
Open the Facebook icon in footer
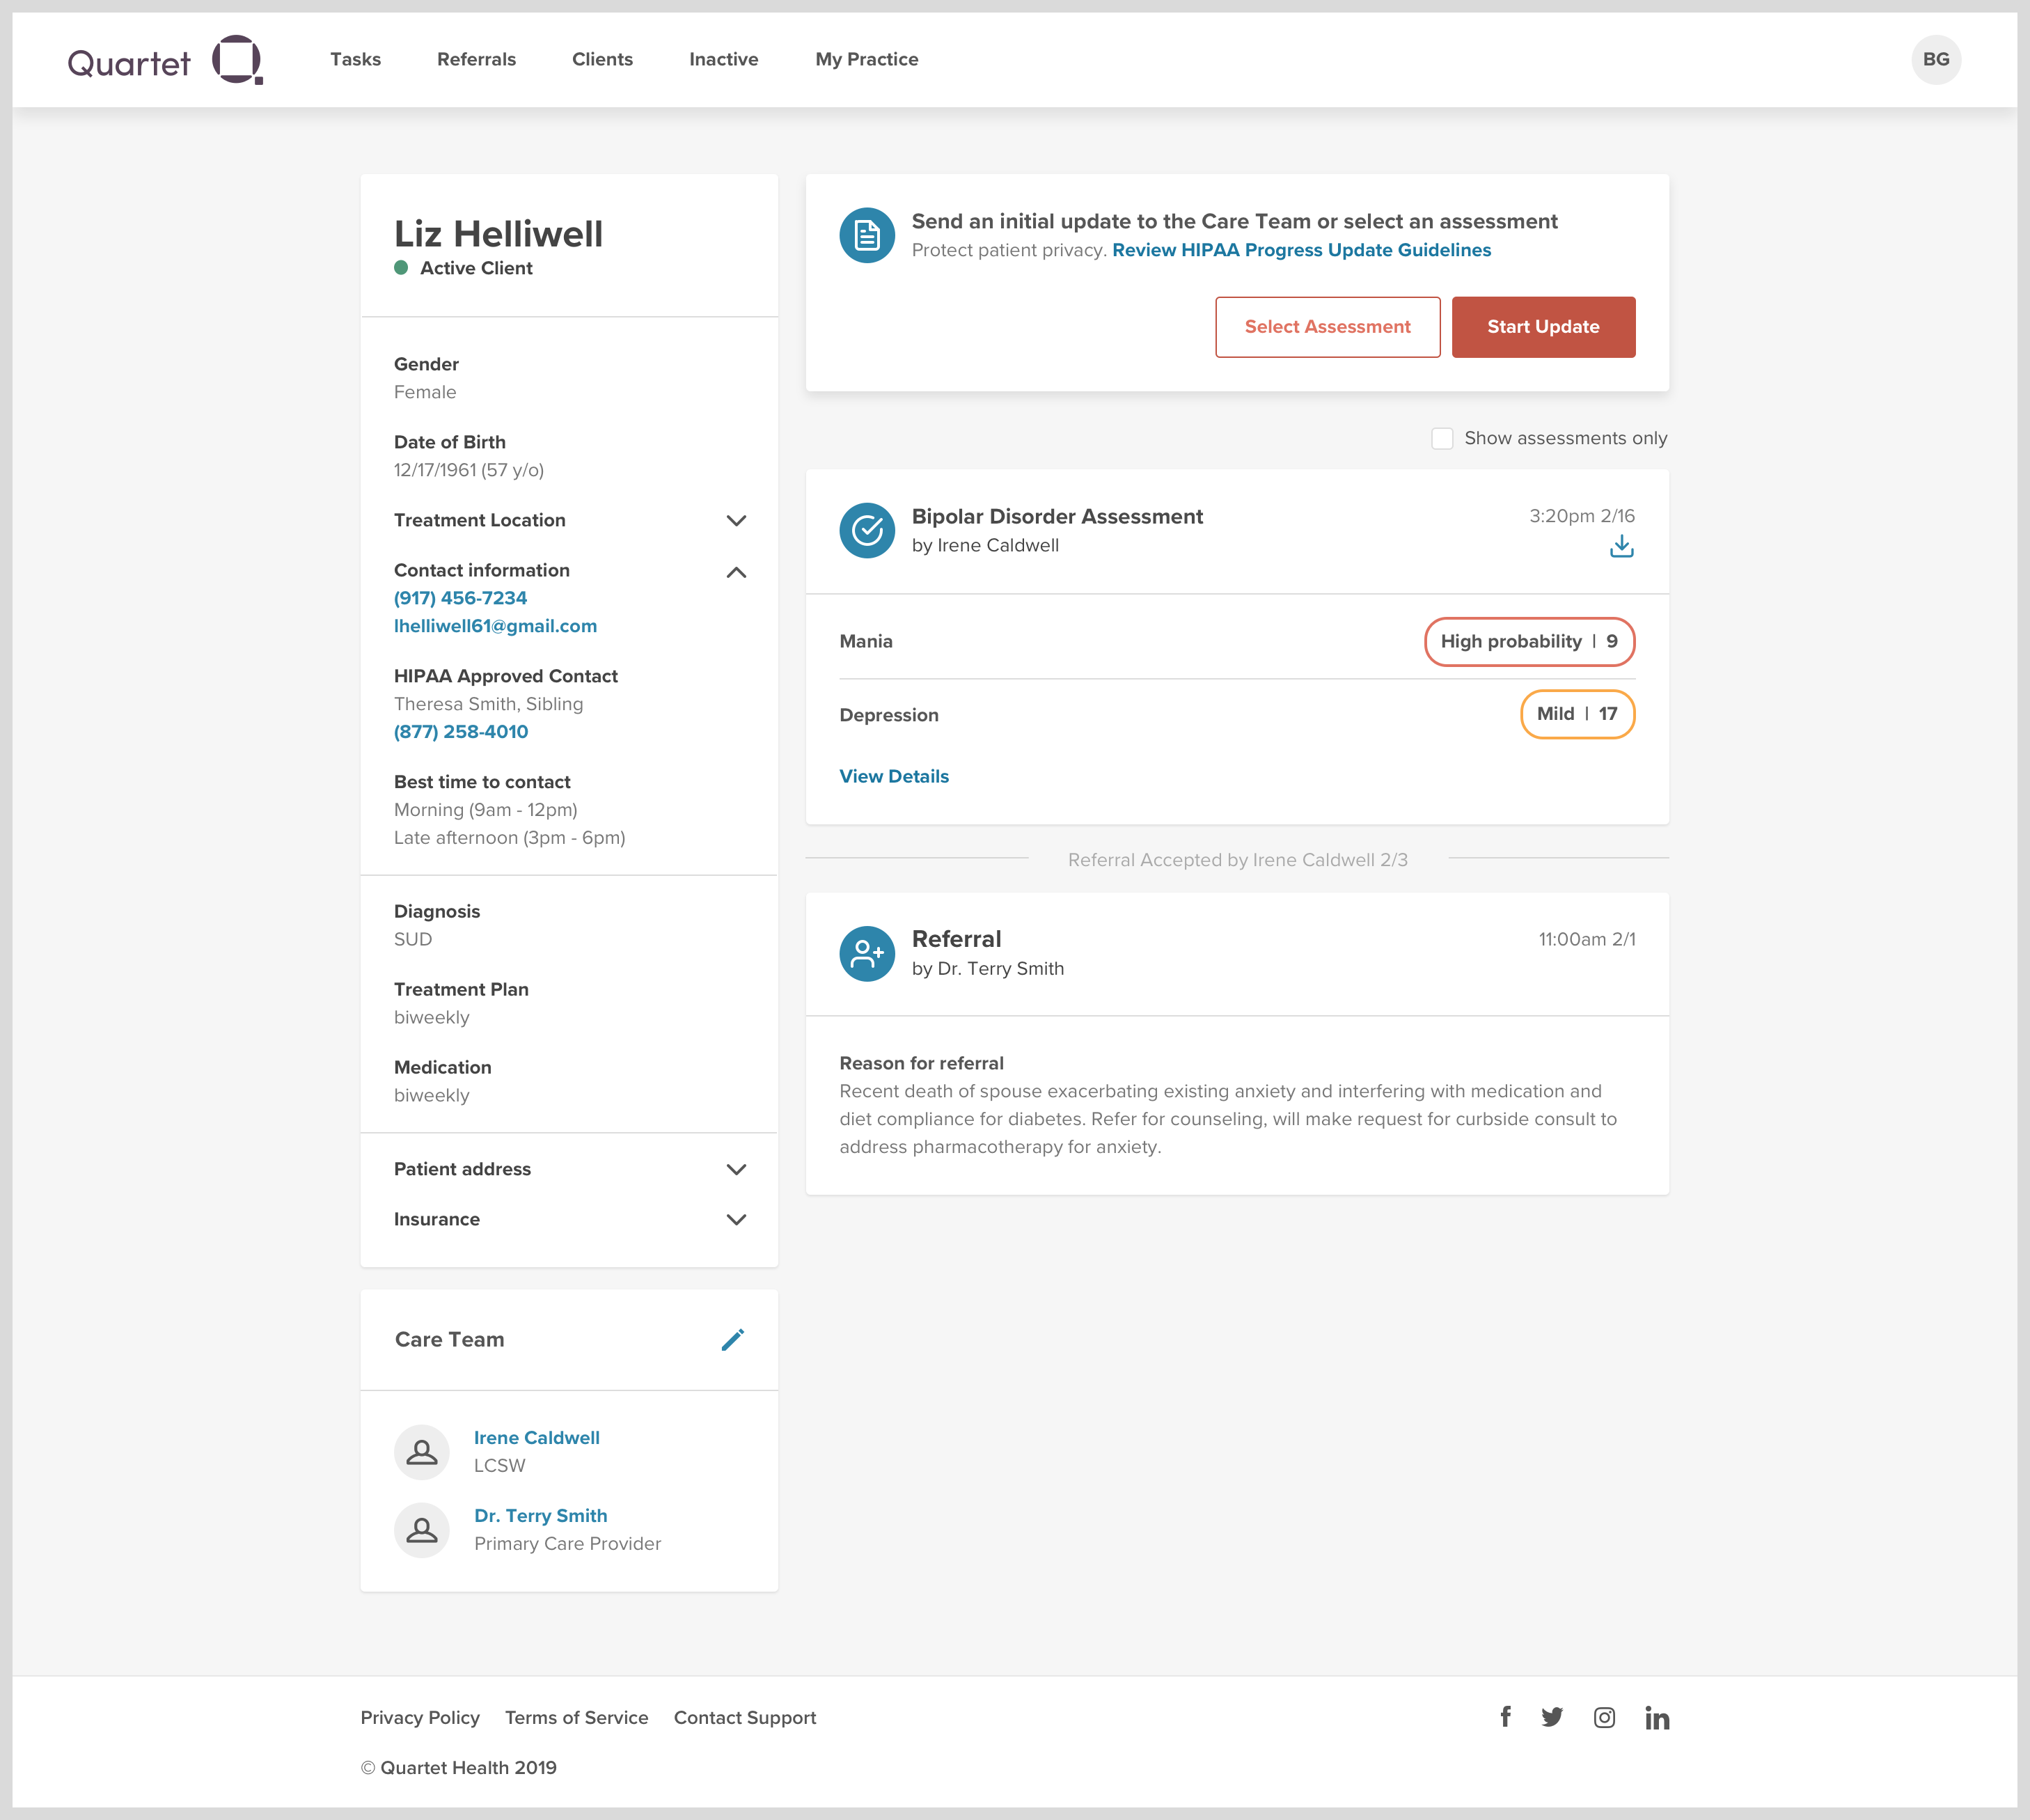pyautogui.click(x=1505, y=1717)
